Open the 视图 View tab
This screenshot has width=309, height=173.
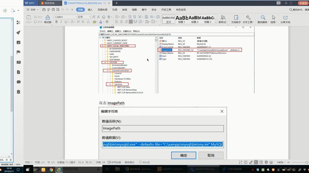(x=134, y=10)
